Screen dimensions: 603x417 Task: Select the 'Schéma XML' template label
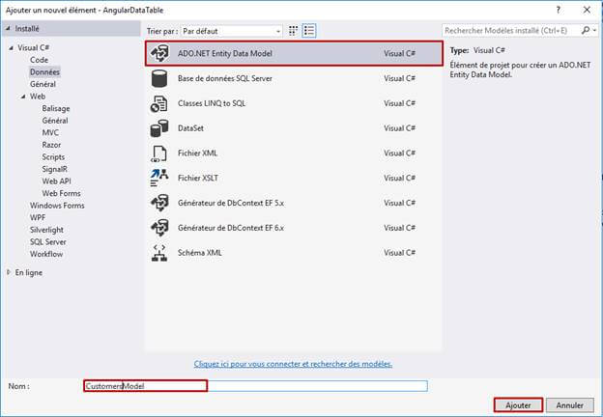tap(200, 253)
